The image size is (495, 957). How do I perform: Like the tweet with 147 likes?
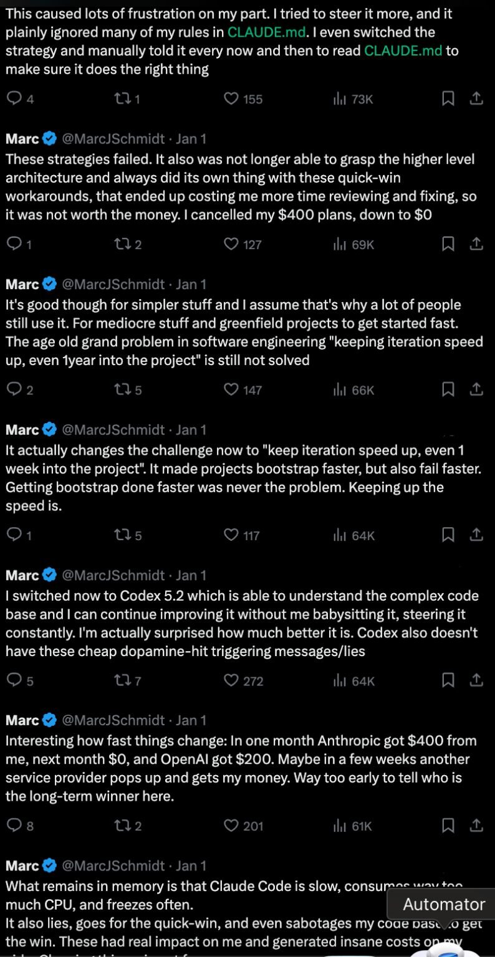(x=231, y=389)
